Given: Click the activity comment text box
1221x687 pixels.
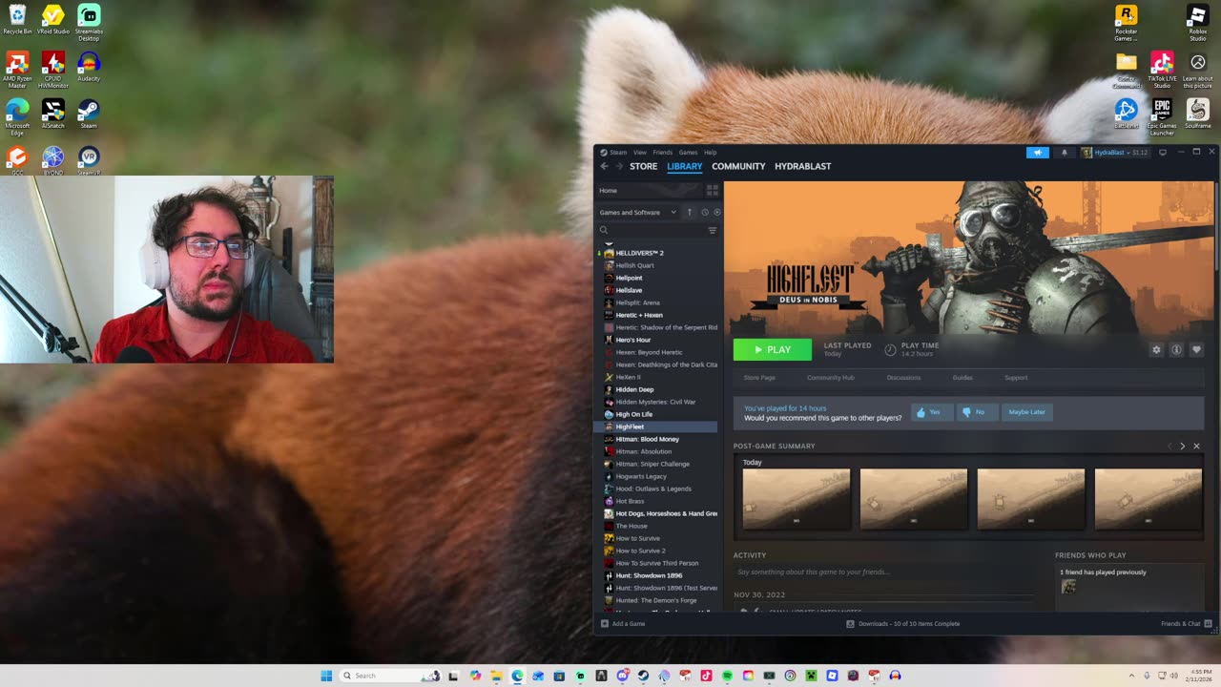Looking at the screenshot, I should coord(887,572).
